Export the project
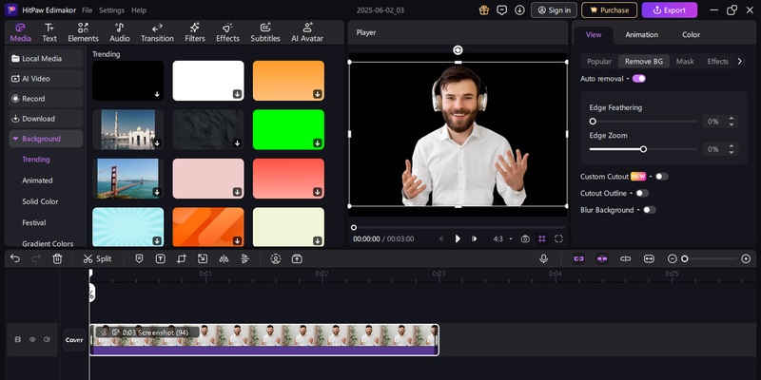Viewport: 761px width, 380px height. coord(670,10)
